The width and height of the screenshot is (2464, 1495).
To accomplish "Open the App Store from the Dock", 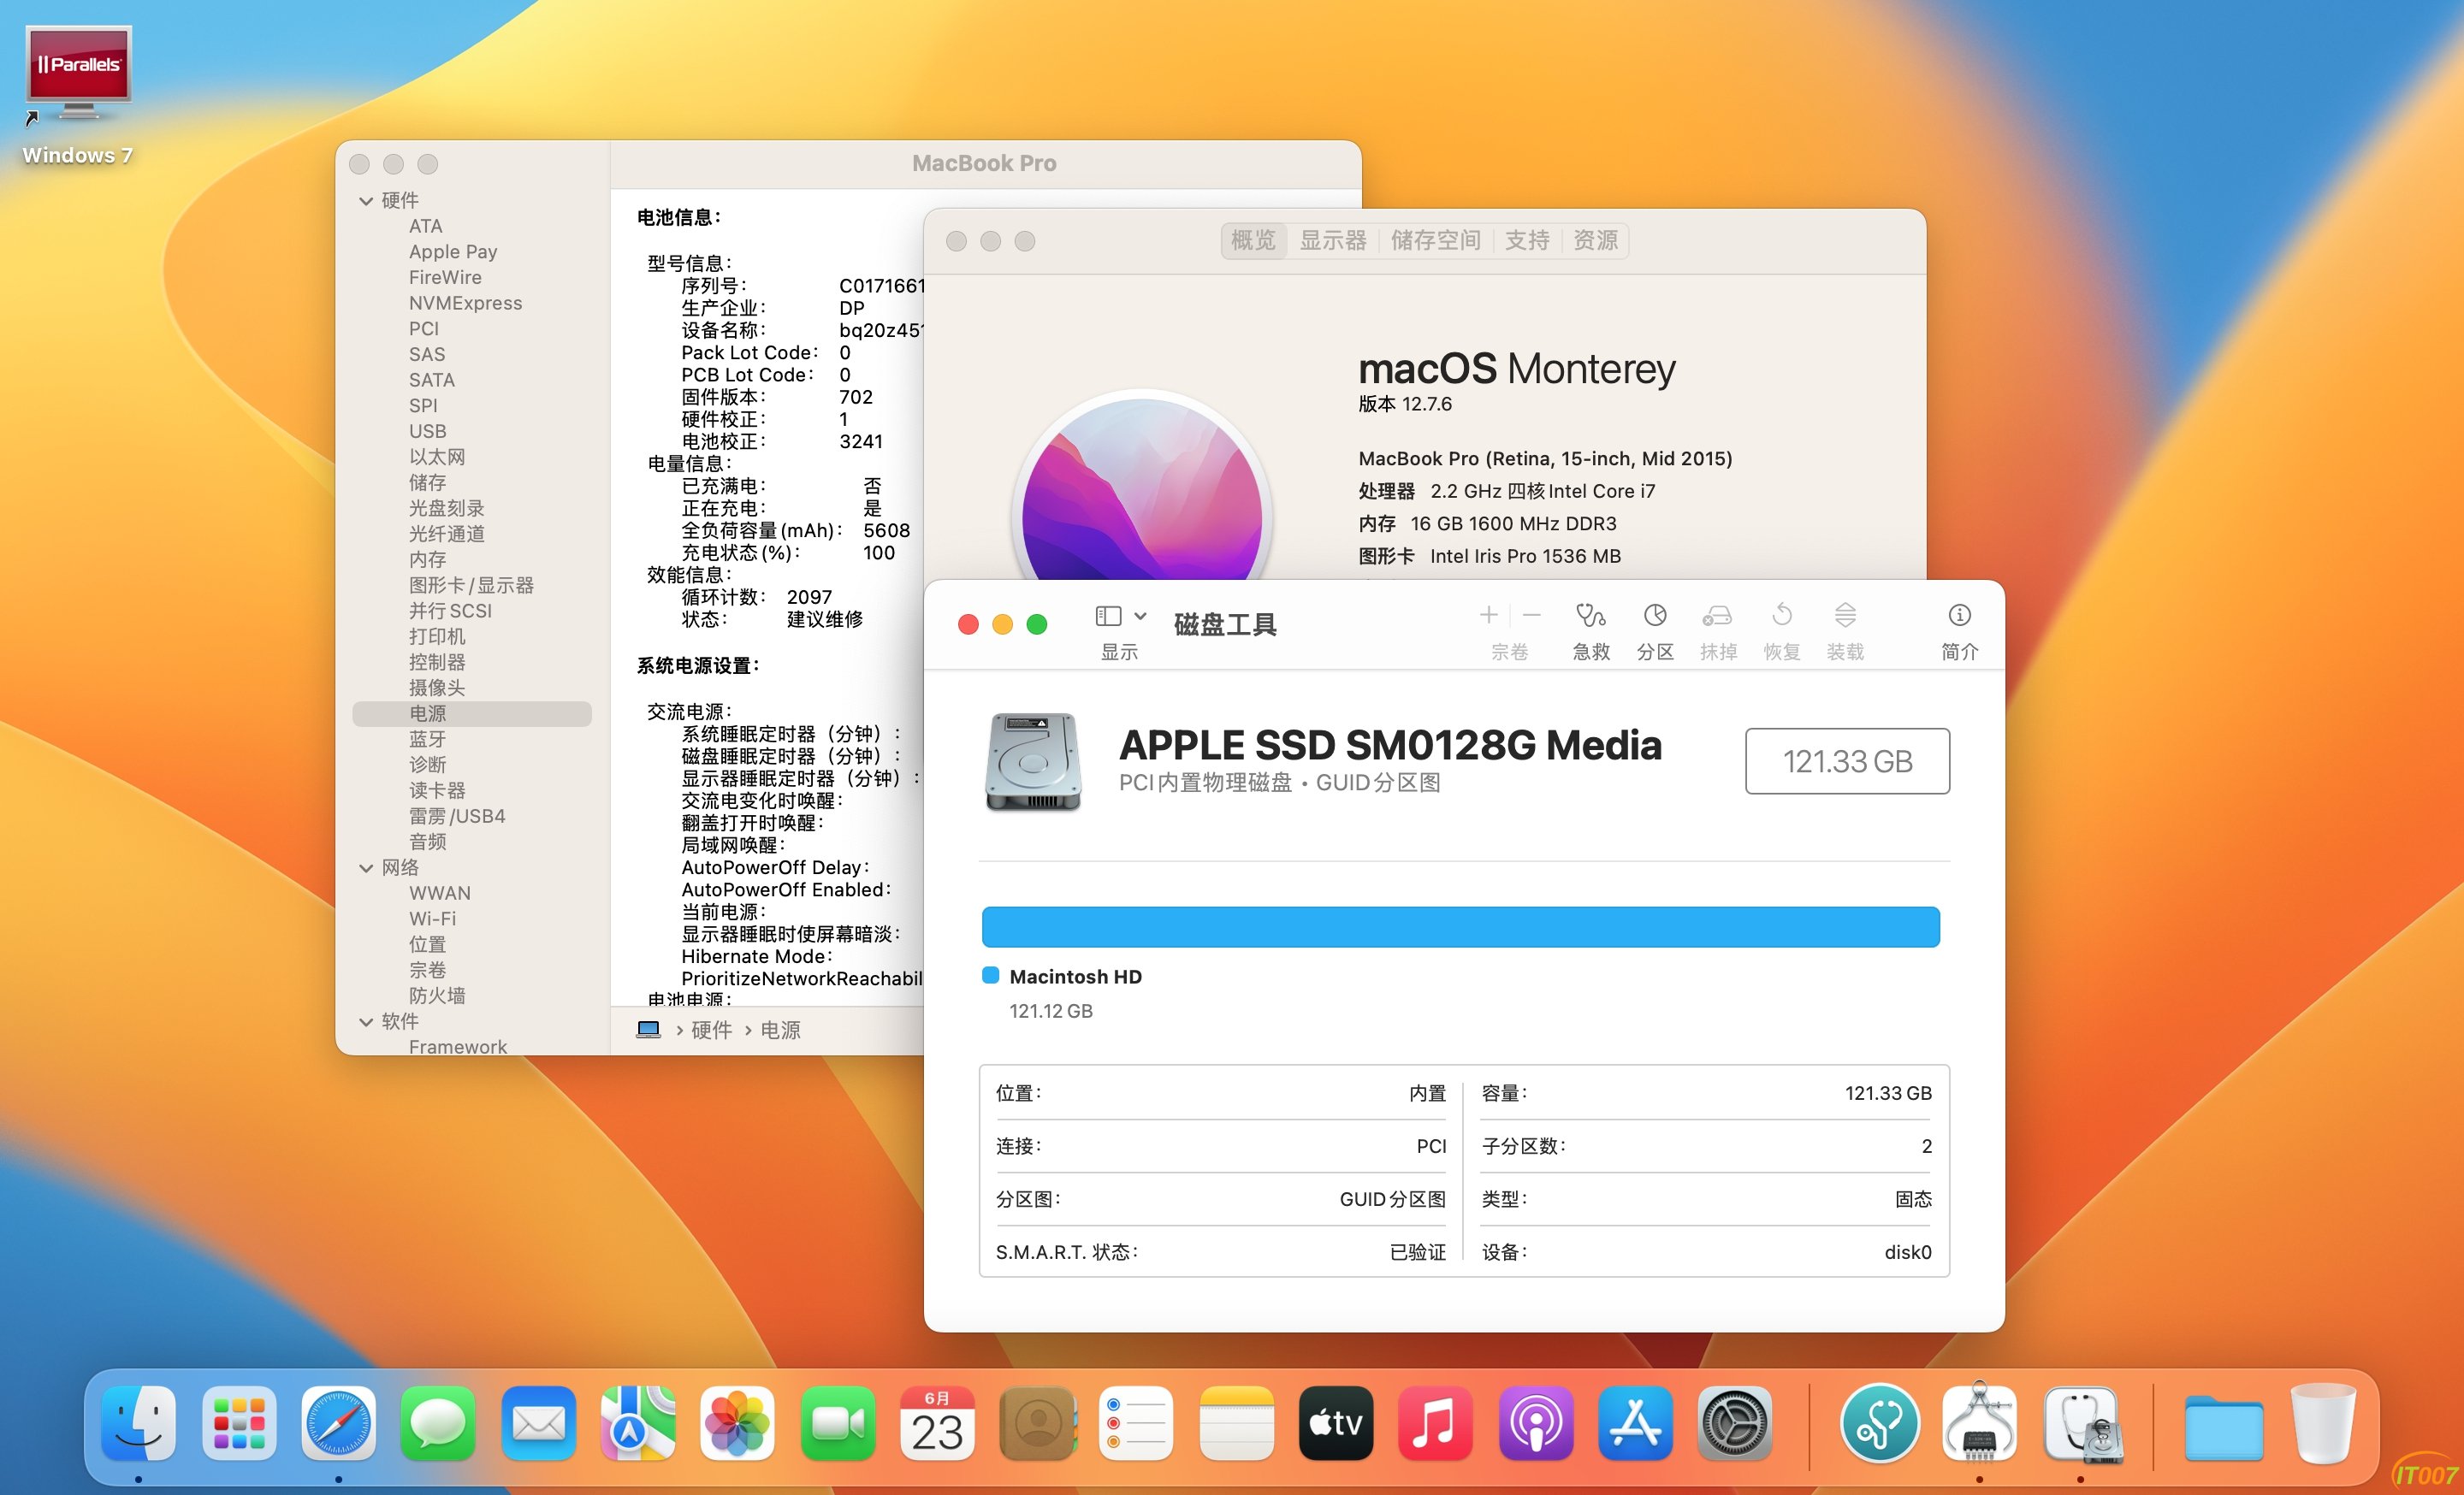I will pos(1635,1423).
